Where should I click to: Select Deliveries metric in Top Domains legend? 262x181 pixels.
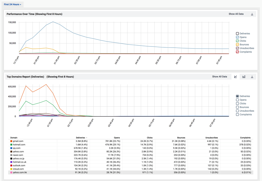(x=237, y=96)
